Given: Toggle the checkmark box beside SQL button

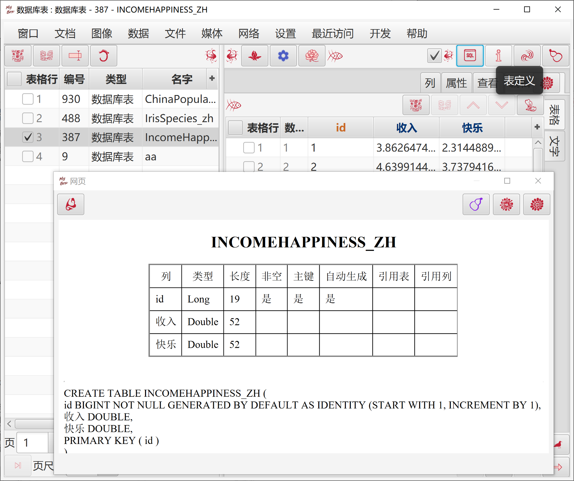Looking at the screenshot, I should click(x=434, y=56).
